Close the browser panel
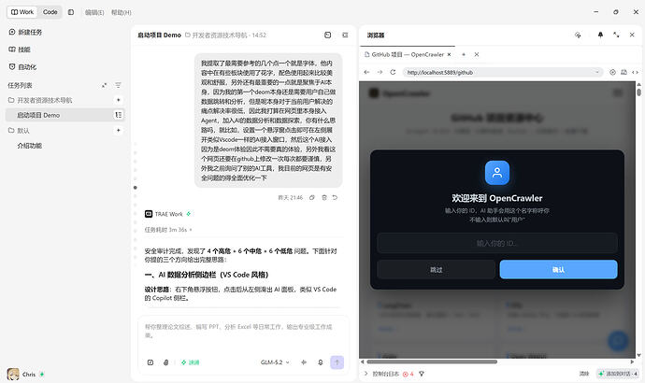The width and height of the screenshot is (645, 383). click(632, 35)
